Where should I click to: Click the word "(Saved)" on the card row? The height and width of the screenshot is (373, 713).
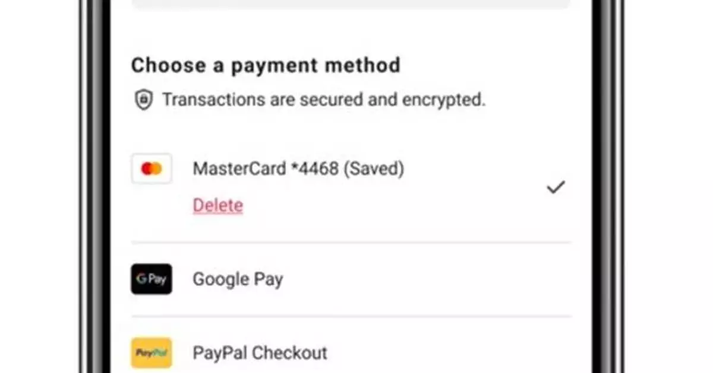coord(374,169)
